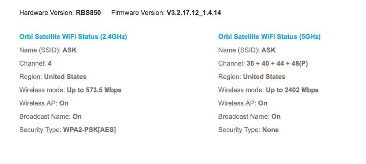Click the 2.4GHz WiFi Status heading
The width and height of the screenshot is (366, 164).
73,37
